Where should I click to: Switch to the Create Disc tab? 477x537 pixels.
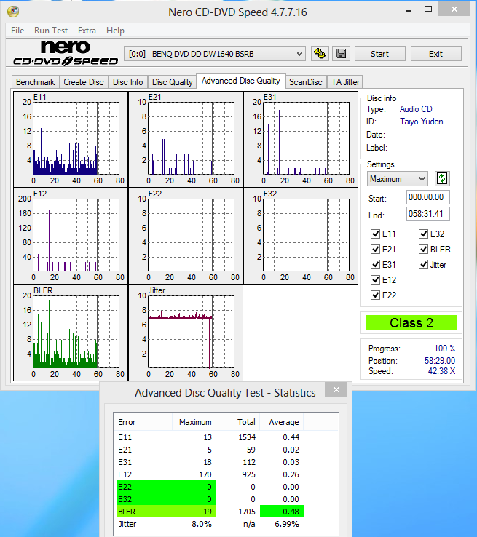pyautogui.click(x=84, y=82)
